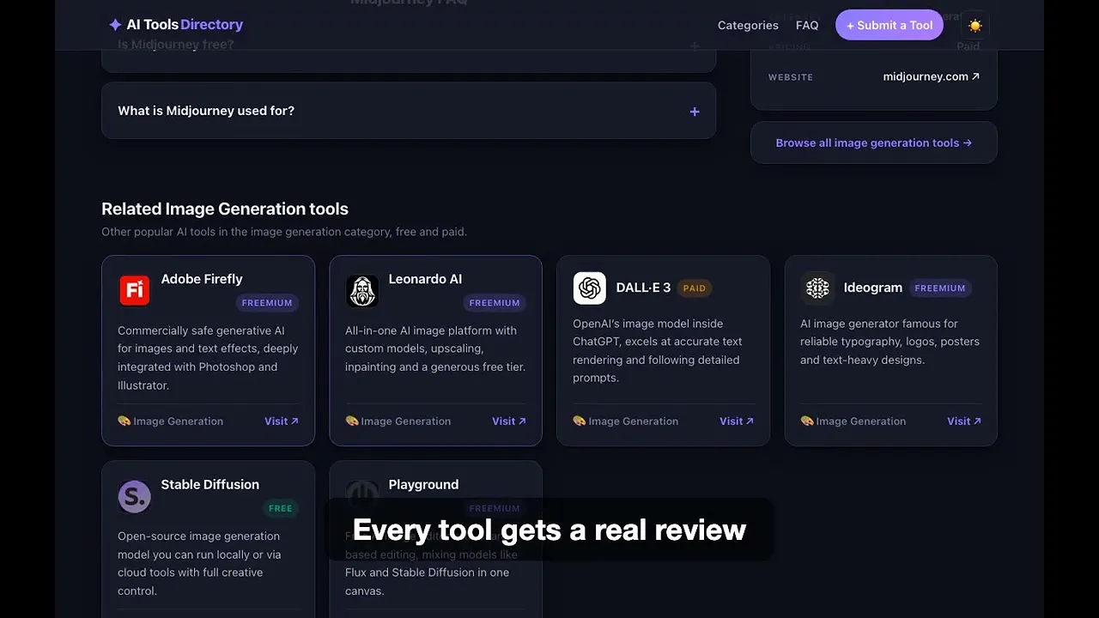Toggle the sun light-mode theme button
The height and width of the screenshot is (618, 1099).
pyautogui.click(x=975, y=26)
